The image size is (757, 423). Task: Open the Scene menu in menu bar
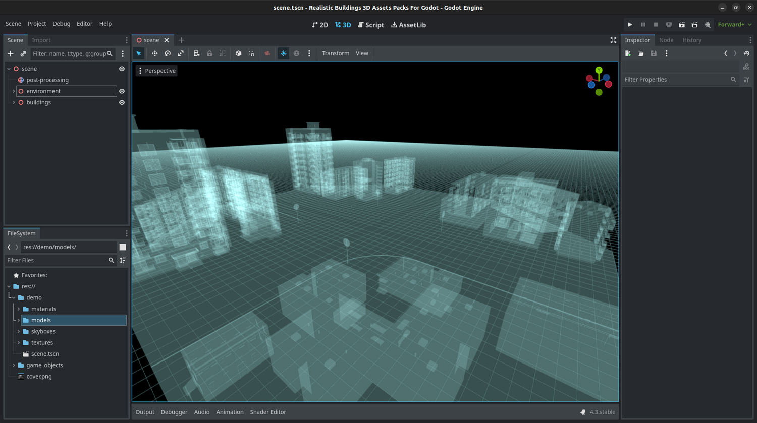click(x=13, y=24)
